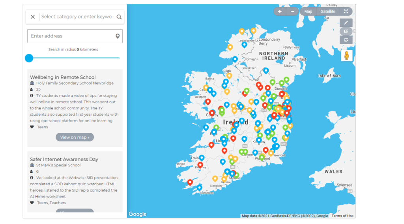Clear the category search with the X icon
This screenshot has width=404, height=224.
click(32, 17)
